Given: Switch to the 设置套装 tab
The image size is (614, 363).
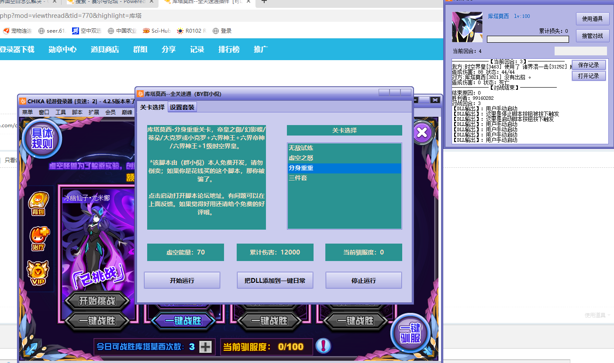Looking at the screenshot, I should coord(182,107).
